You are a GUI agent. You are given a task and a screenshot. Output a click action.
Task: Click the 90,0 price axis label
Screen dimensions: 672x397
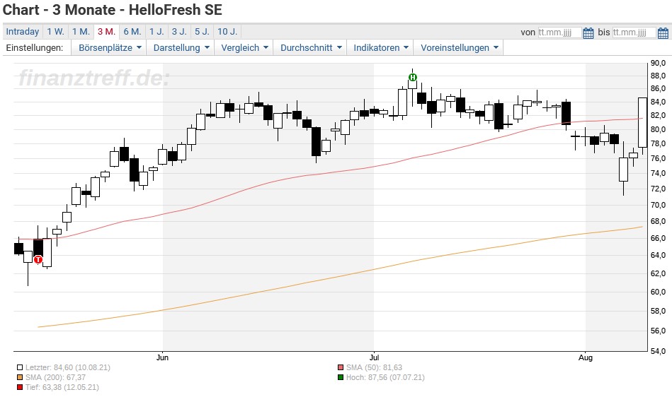(658, 64)
